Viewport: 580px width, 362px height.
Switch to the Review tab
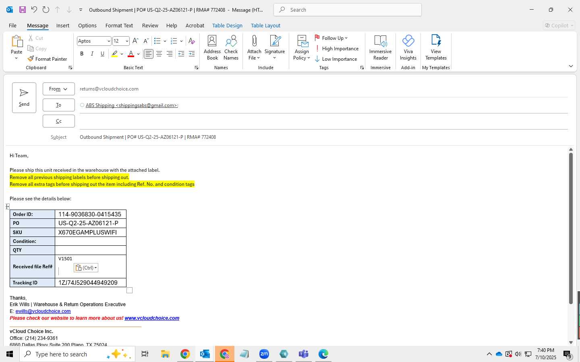point(150,25)
